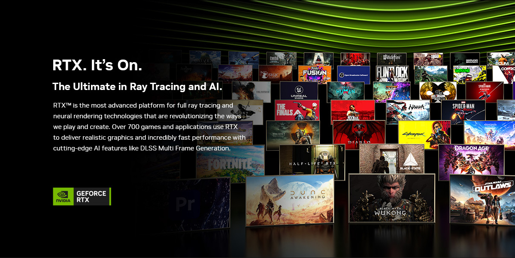
Task: Click the Witchfire game thumbnail
Action: click(x=391, y=59)
